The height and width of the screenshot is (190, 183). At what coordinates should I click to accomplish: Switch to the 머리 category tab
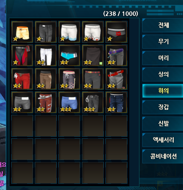(163, 58)
